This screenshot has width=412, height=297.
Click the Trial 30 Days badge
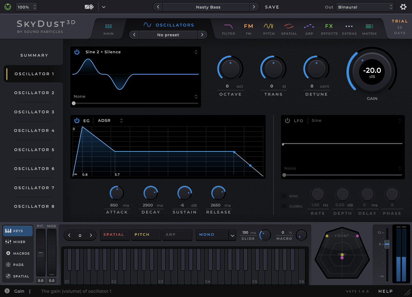(x=400, y=27)
